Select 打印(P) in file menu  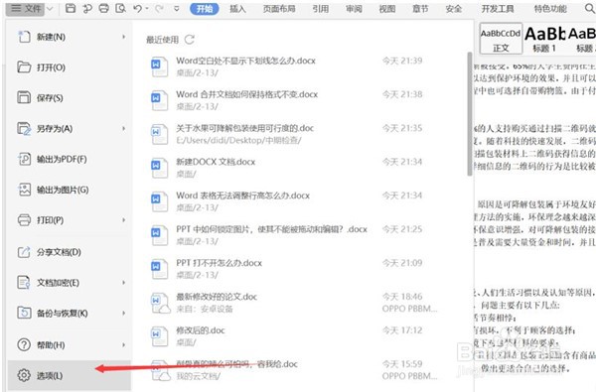[x=71, y=220]
